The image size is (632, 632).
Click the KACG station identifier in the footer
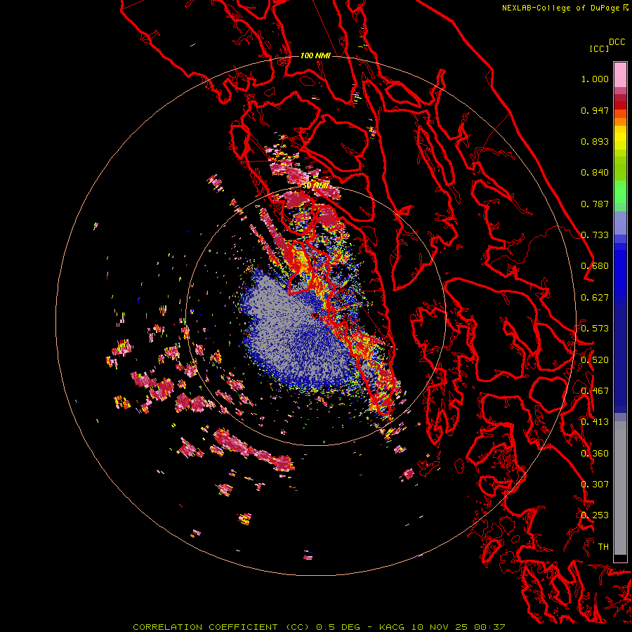391,627
